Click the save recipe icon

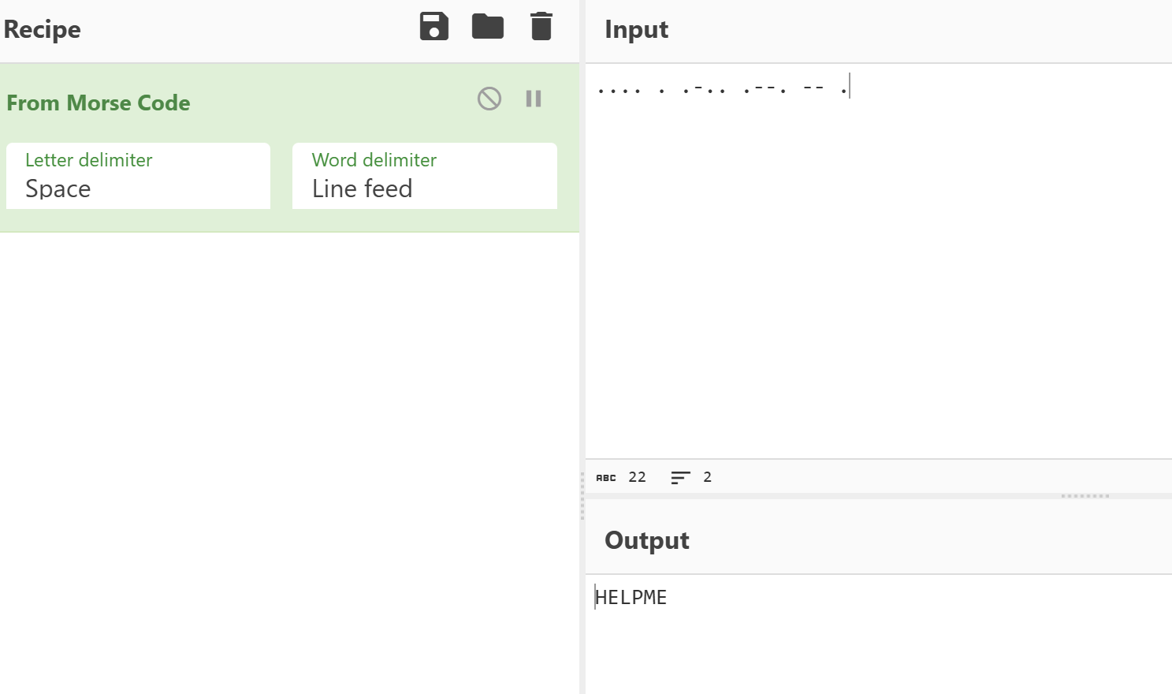433,27
